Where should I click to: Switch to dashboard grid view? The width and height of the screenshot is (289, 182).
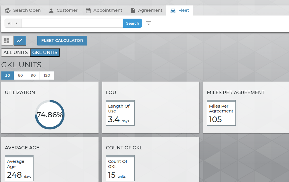click(7, 41)
